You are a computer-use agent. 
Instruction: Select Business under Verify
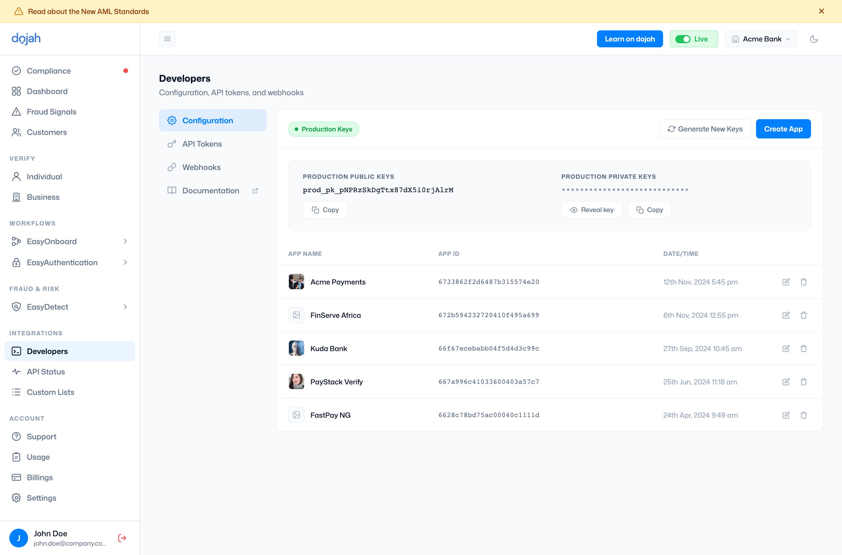70,197
